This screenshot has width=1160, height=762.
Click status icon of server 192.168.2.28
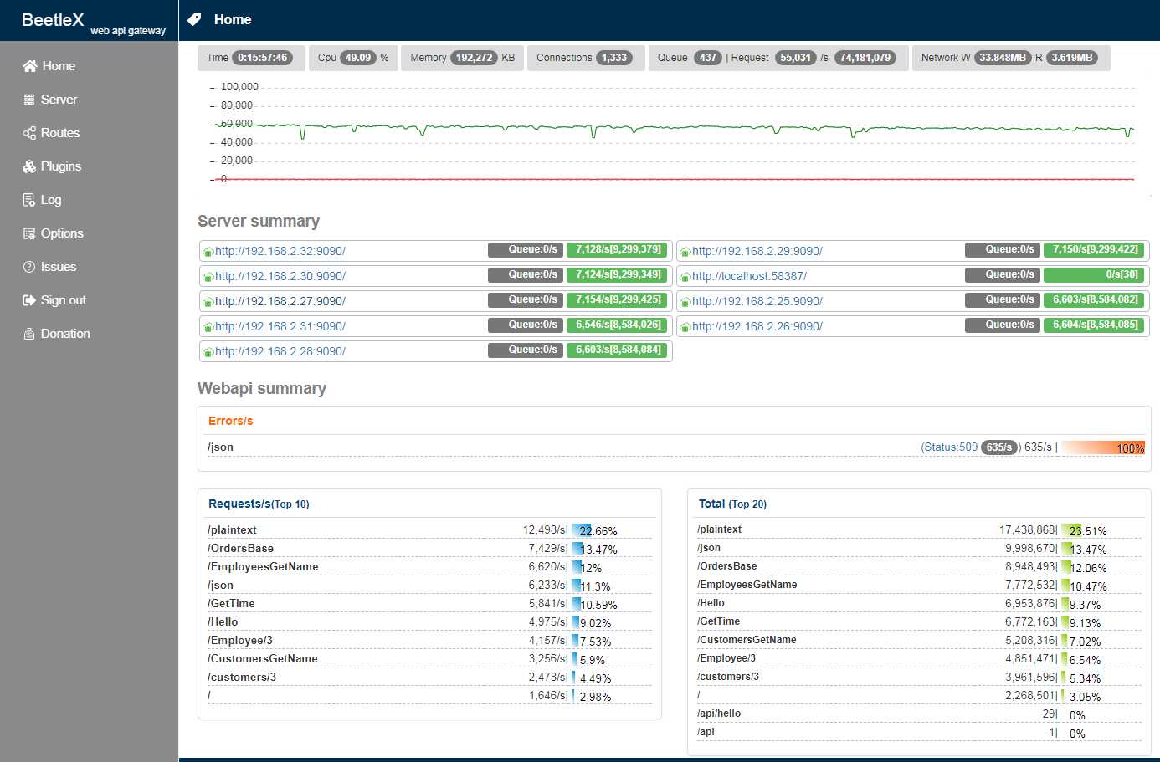click(208, 352)
